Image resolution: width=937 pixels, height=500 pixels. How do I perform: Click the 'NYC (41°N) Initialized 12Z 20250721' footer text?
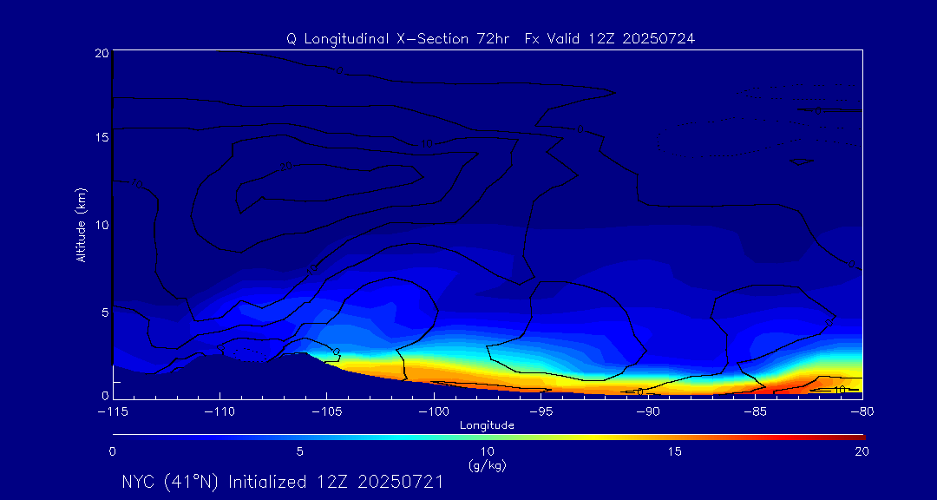tap(282, 482)
